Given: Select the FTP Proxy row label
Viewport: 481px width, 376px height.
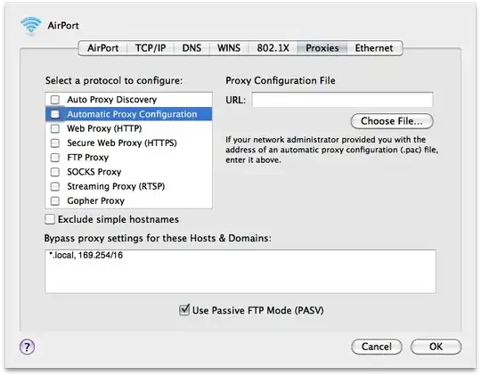Looking at the screenshot, I should pyautogui.click(x=87, y=157).
